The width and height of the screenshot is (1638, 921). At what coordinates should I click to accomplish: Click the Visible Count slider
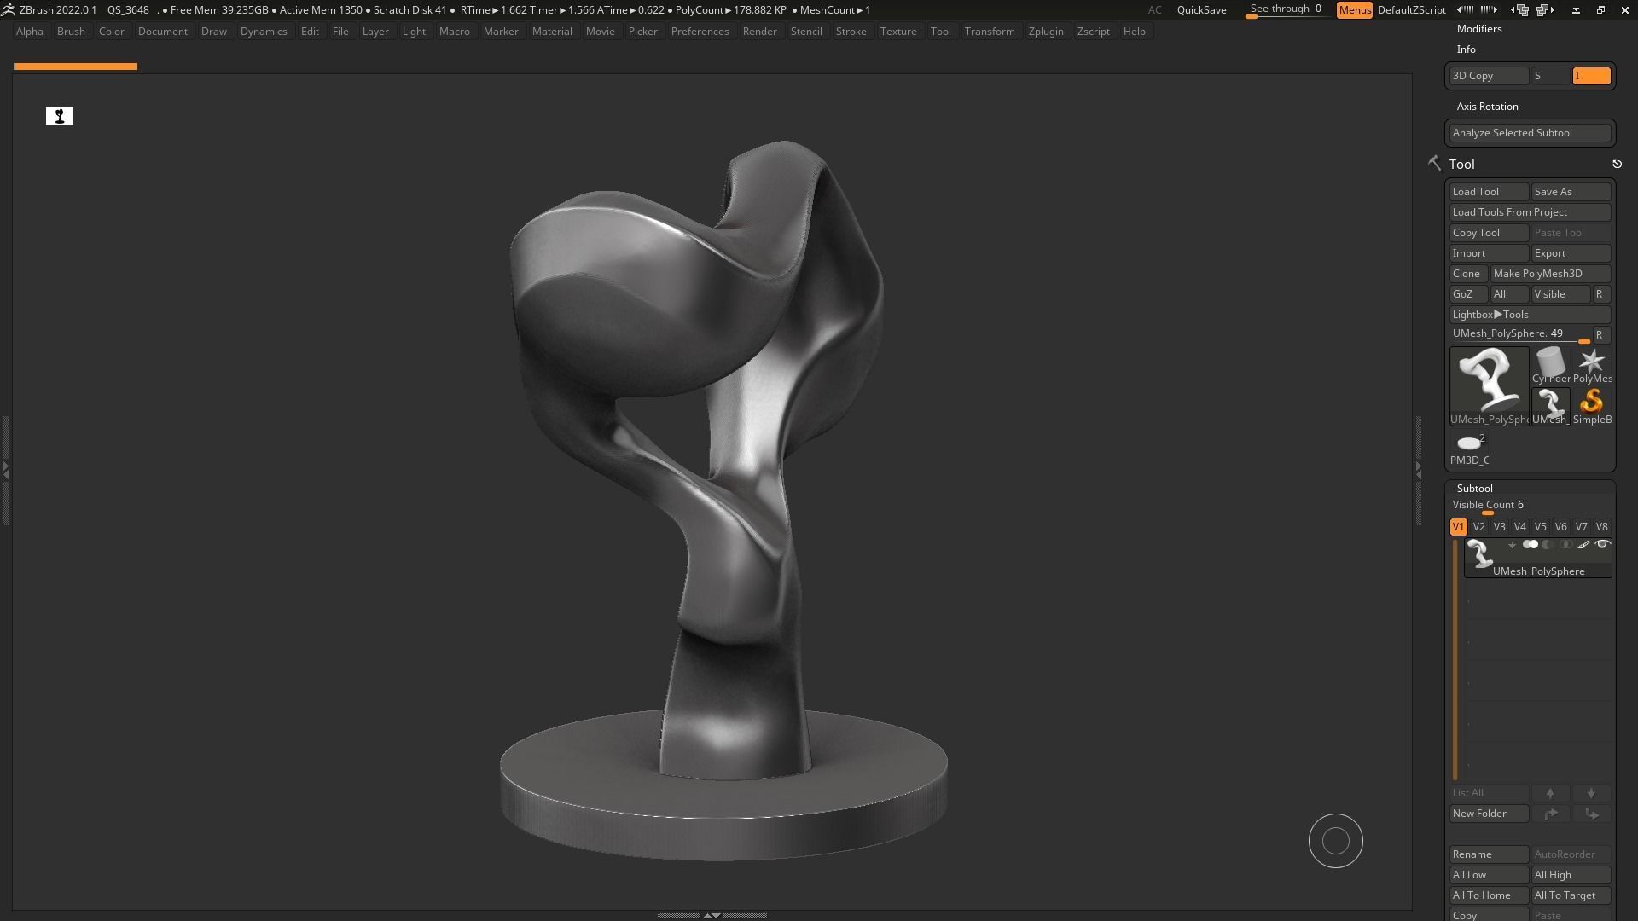(x=1531, y=506)
